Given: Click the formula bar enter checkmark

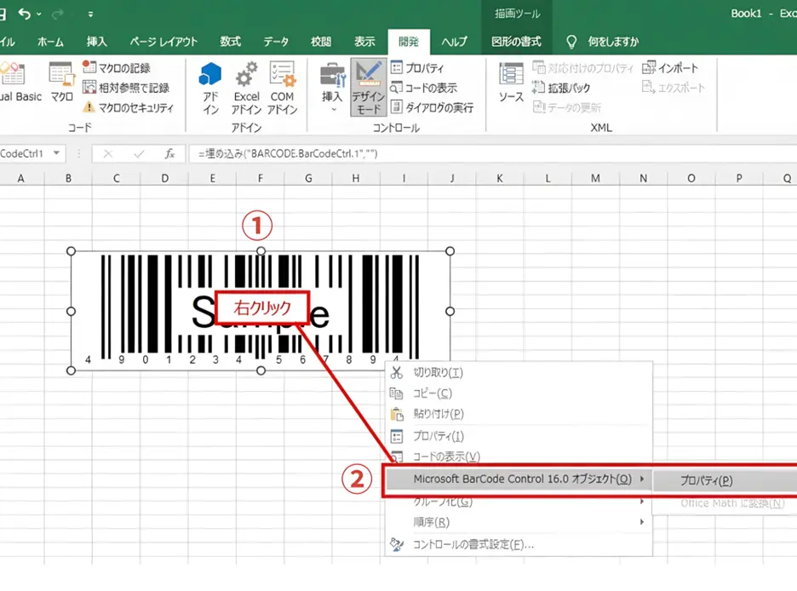Looking at the screenshot, I should [139, 153].
